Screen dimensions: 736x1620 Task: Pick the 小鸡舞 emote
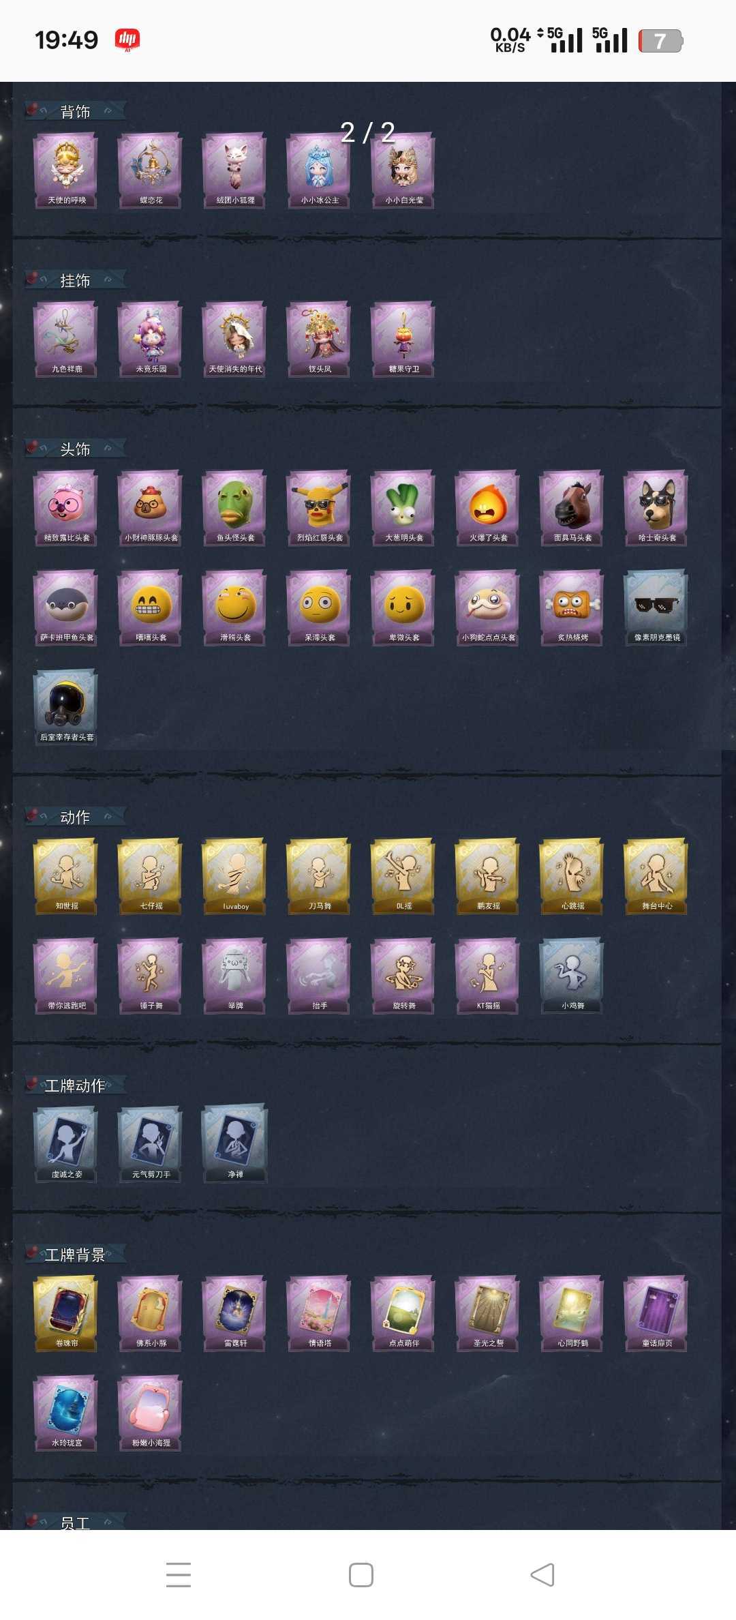point(572,976)
